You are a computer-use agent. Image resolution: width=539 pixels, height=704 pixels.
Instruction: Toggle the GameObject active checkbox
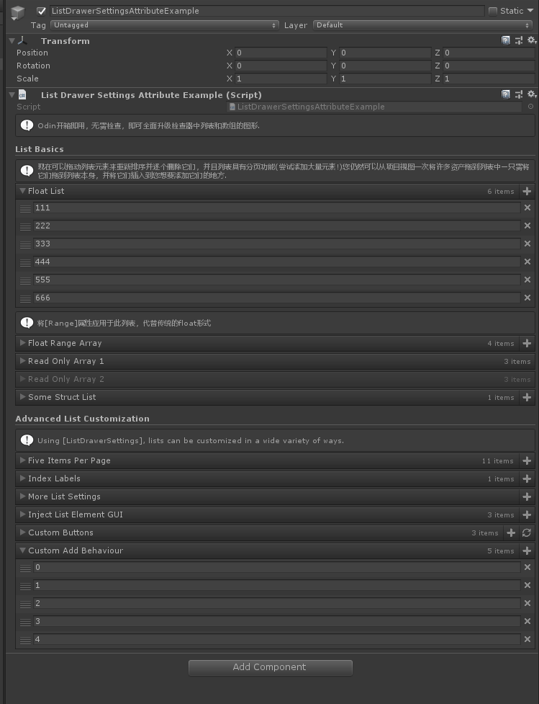(42, 11)
